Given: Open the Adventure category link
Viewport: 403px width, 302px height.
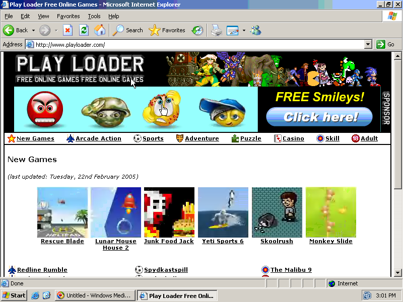Looking at the screenshot, I should coord(202,138).
